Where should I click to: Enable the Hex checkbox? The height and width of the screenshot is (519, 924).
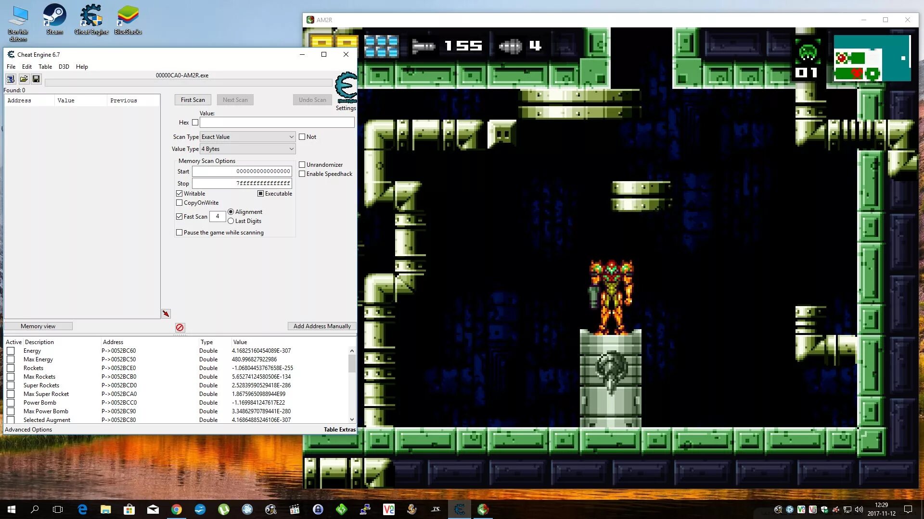click(x=195, y=123)
